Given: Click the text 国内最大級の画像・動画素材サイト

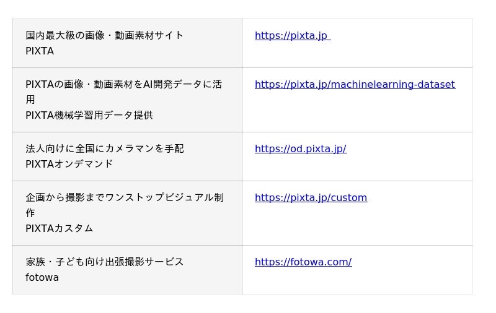Looking at the screenshot, I should tap(104, 35).
